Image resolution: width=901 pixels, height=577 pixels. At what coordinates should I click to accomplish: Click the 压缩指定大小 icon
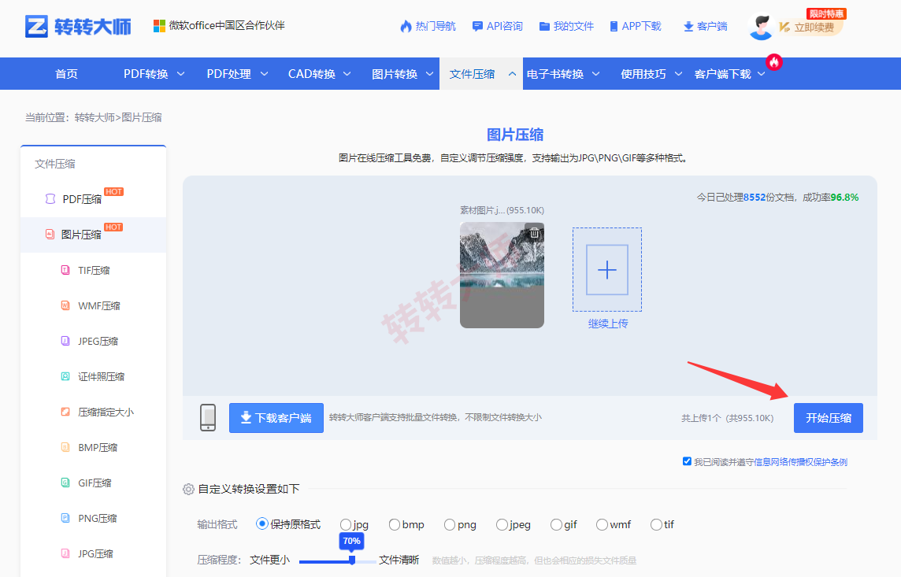65,412
